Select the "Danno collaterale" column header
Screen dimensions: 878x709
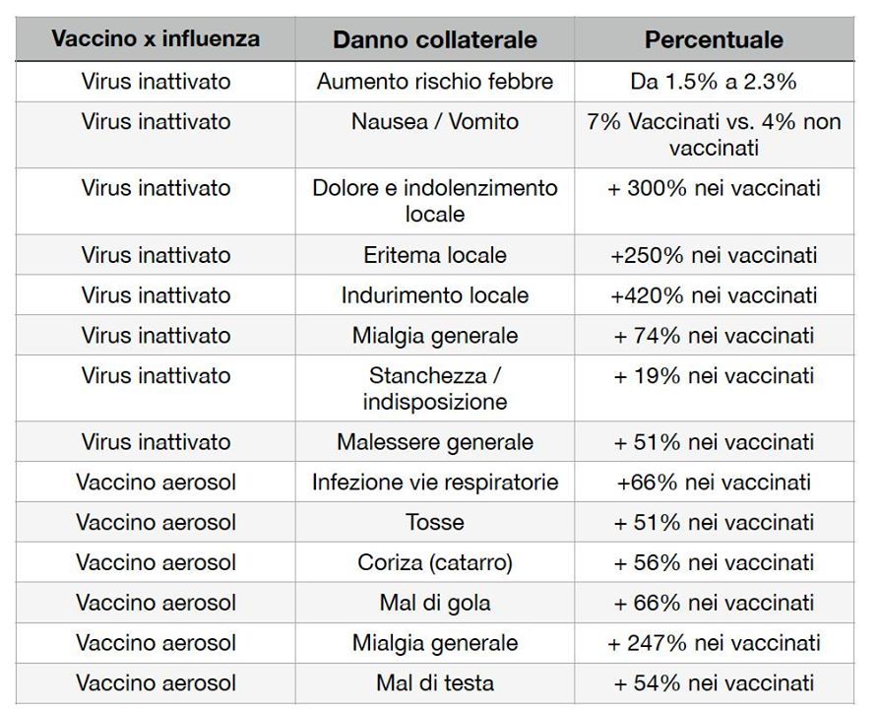pyautogui.click(x=434, y=40)
